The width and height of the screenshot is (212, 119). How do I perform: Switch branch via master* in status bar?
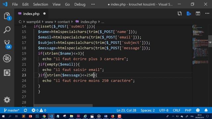click(x=12, y=110)
